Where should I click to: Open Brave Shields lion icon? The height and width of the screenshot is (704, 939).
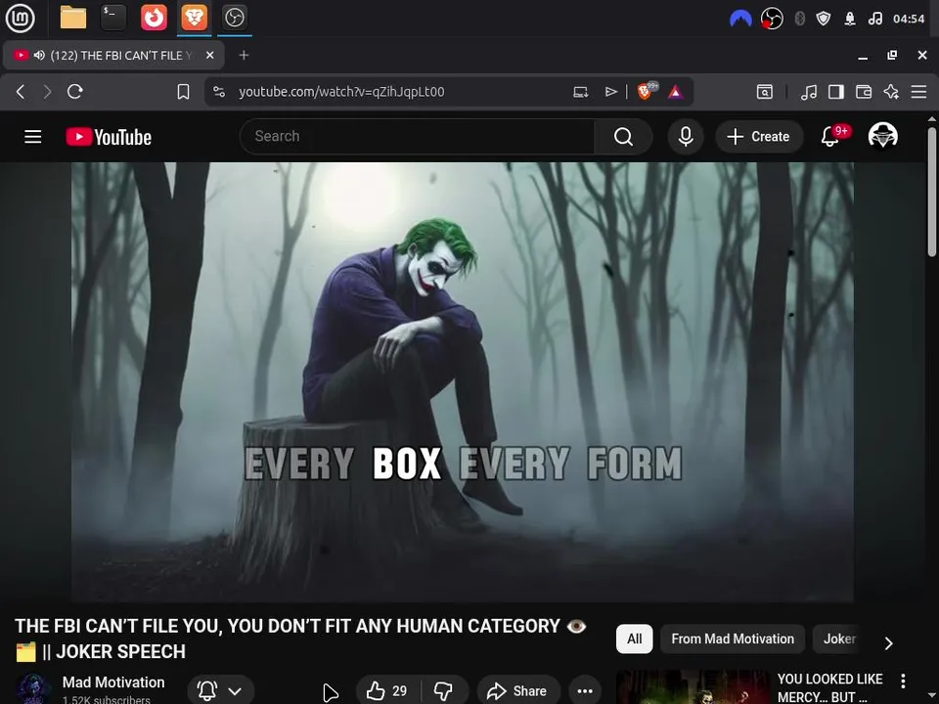[647, 91]
